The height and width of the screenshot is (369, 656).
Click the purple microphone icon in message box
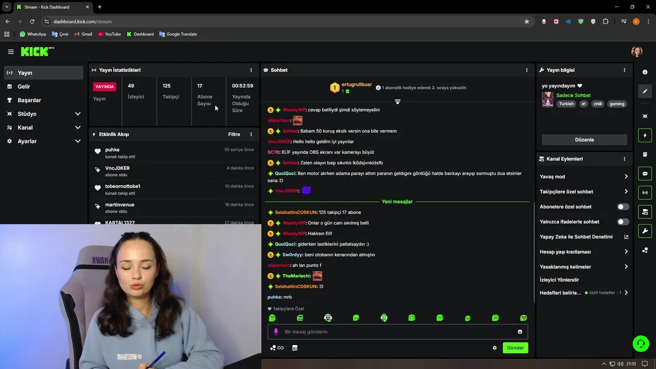(276, 332)
